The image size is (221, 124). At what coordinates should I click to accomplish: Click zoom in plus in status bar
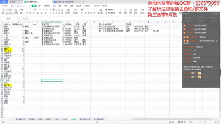click(x=215, y=122)
